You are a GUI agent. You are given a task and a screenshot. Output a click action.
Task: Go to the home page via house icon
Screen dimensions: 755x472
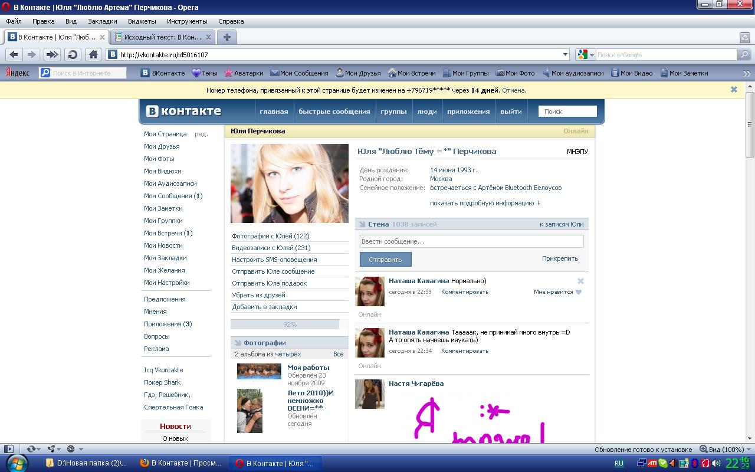click(93, 55)
